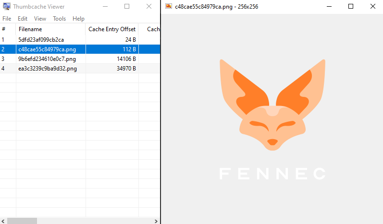Click the horizontal scrollbar right arrow
This screenshot has height=224, width=383.
pyautogui.click(x=156, y=221)
